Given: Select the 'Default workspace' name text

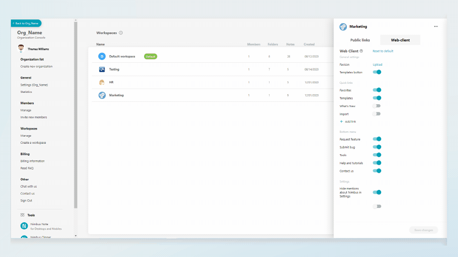Looking at the screenshot, I should 122,57.
